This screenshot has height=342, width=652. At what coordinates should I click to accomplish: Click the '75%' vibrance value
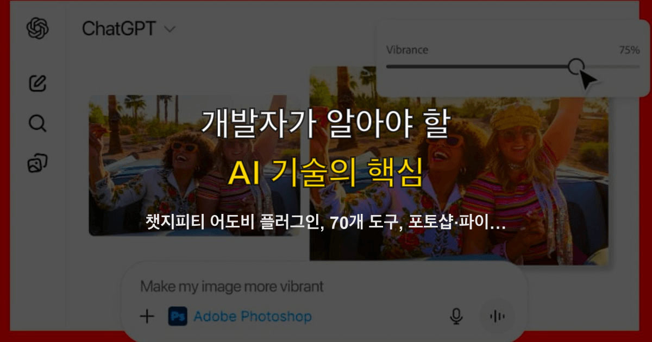click(629, 50)
